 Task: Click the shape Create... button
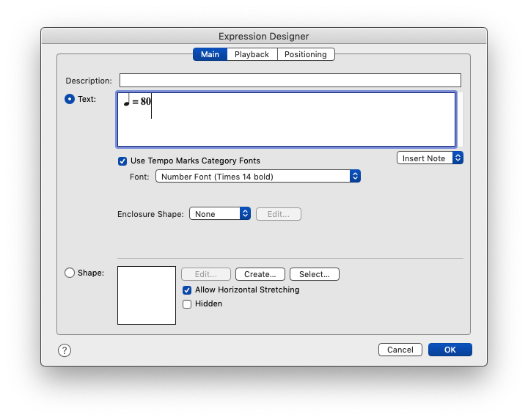click(x=260, y=274)
